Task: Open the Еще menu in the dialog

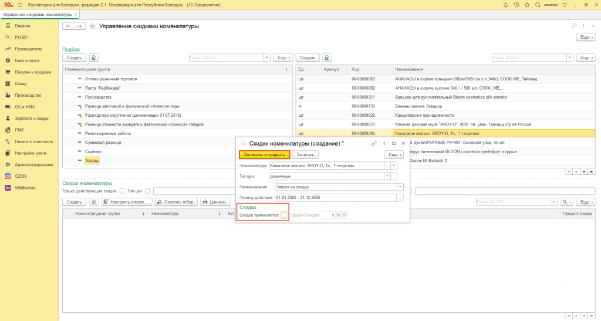Action: [394, 155]
